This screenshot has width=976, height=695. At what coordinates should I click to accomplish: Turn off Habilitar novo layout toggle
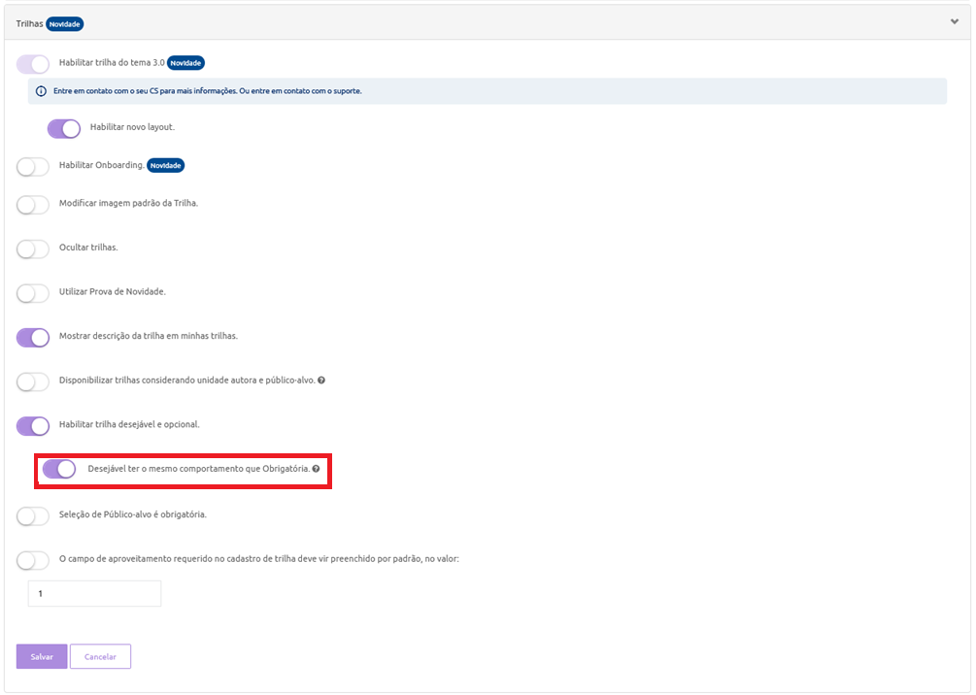(64, 128)
